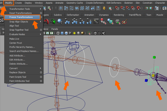The width and height of the screenshot is (167, 111).
Task: Click red curved arrow shelf icon
Action: (46, 21)
